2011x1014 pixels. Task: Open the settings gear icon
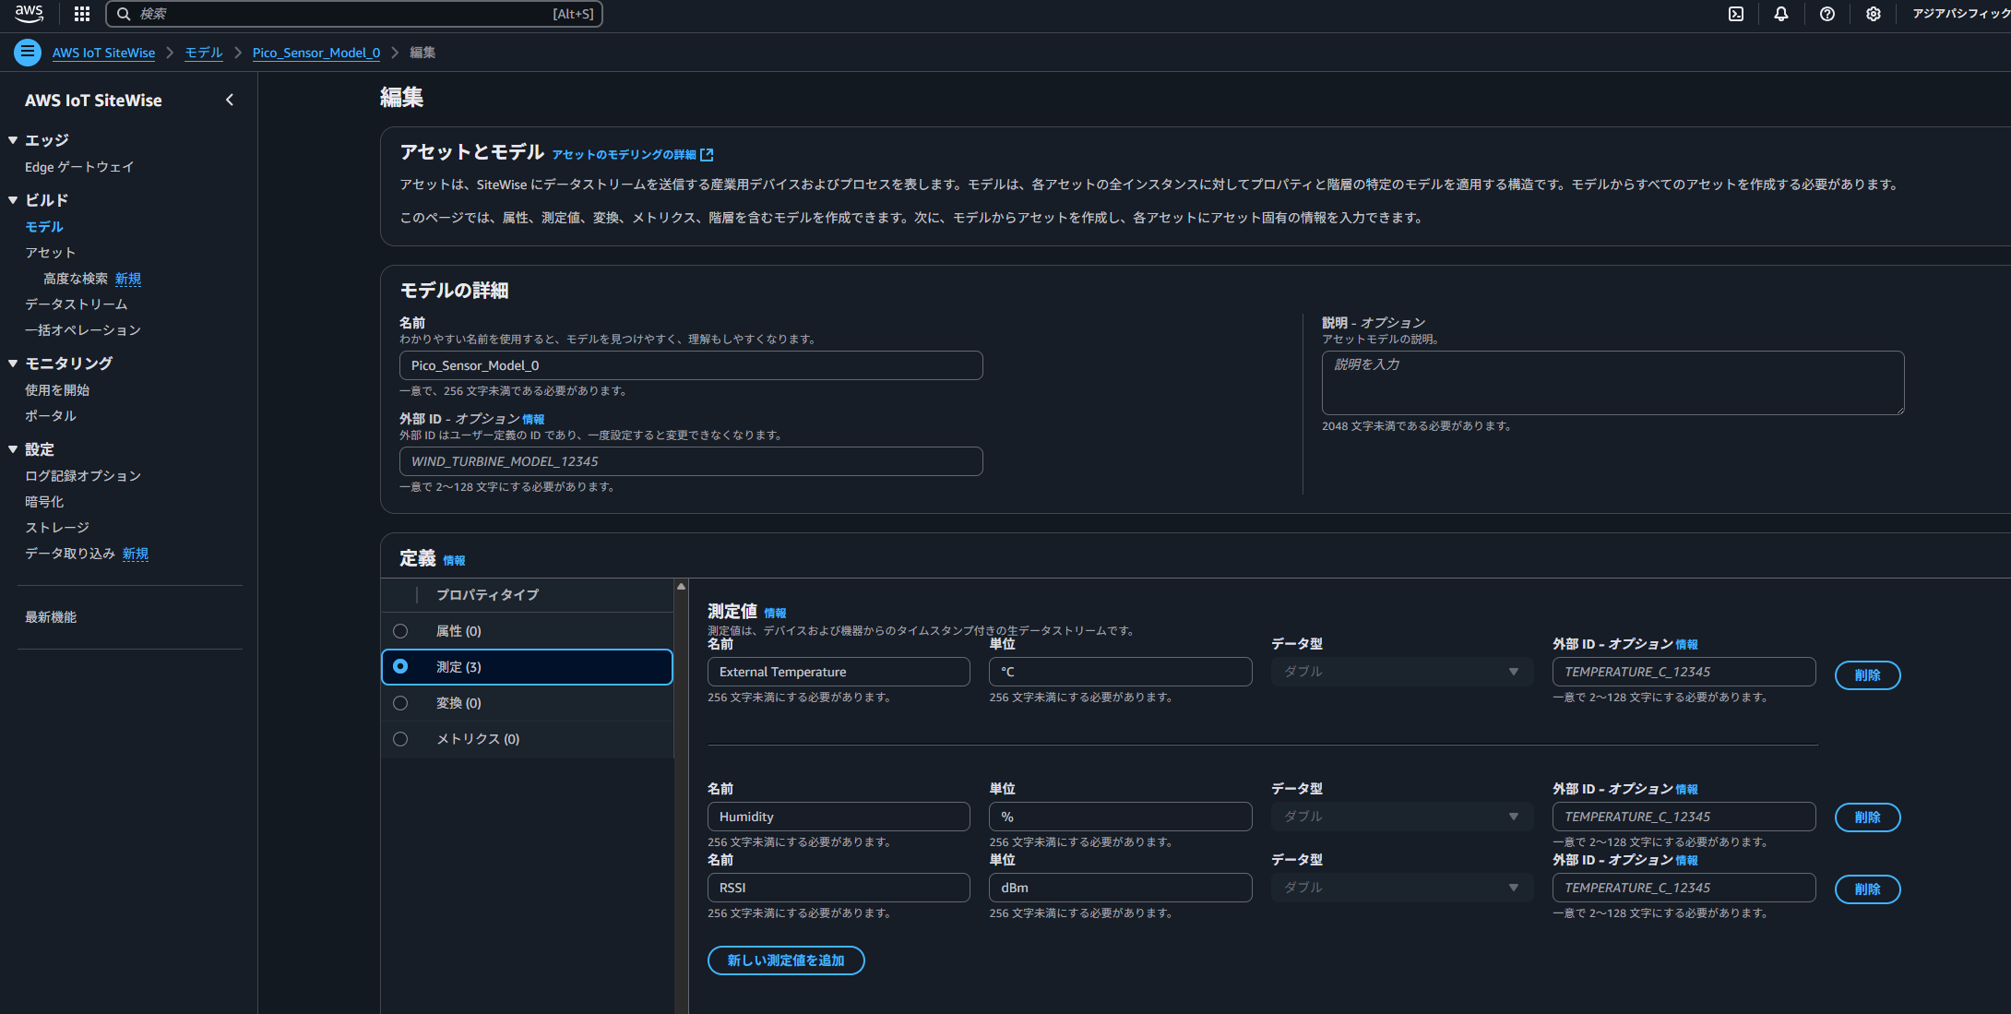[x=1874, y=14]
